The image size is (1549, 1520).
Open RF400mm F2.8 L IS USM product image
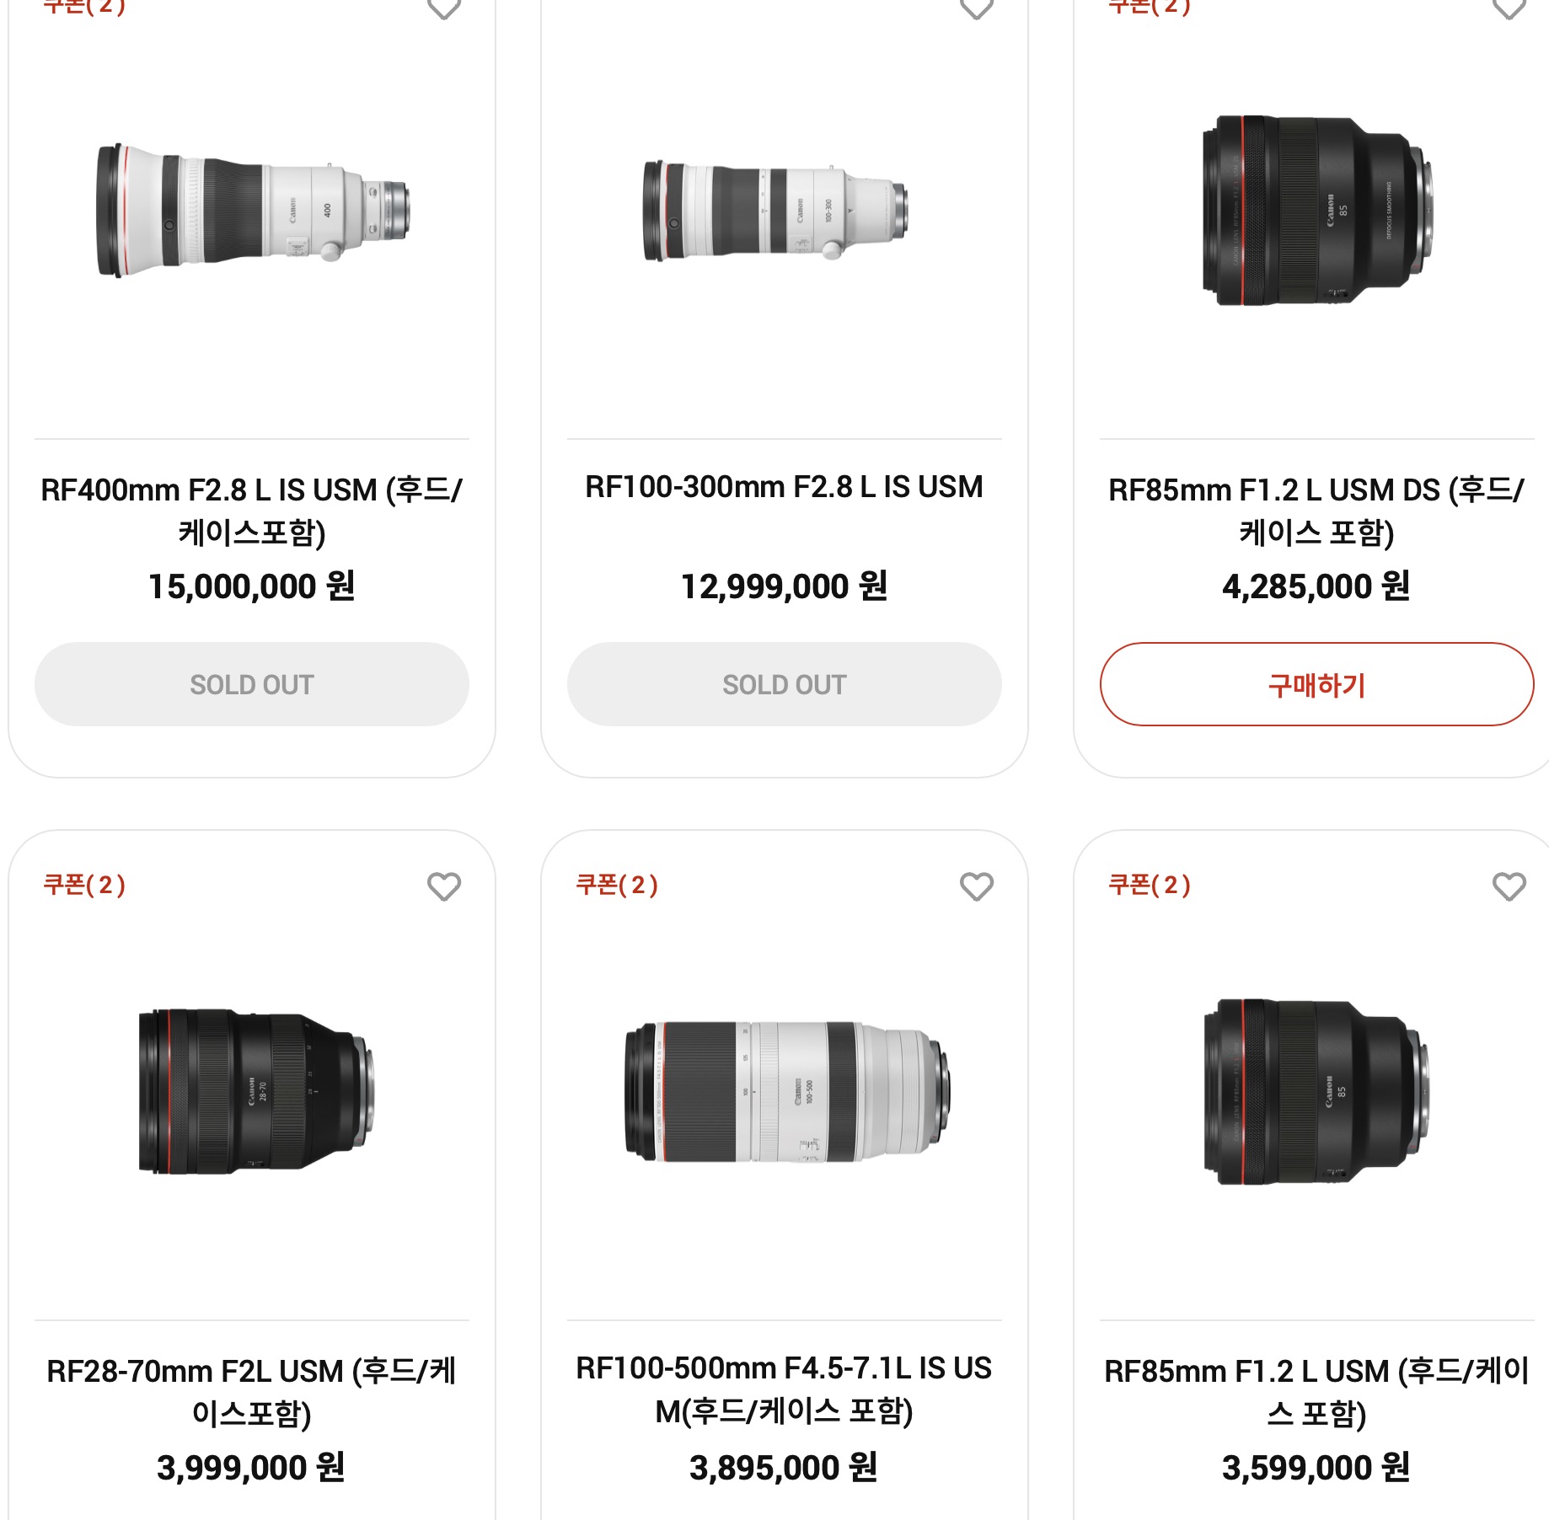(x=253, y=211)
